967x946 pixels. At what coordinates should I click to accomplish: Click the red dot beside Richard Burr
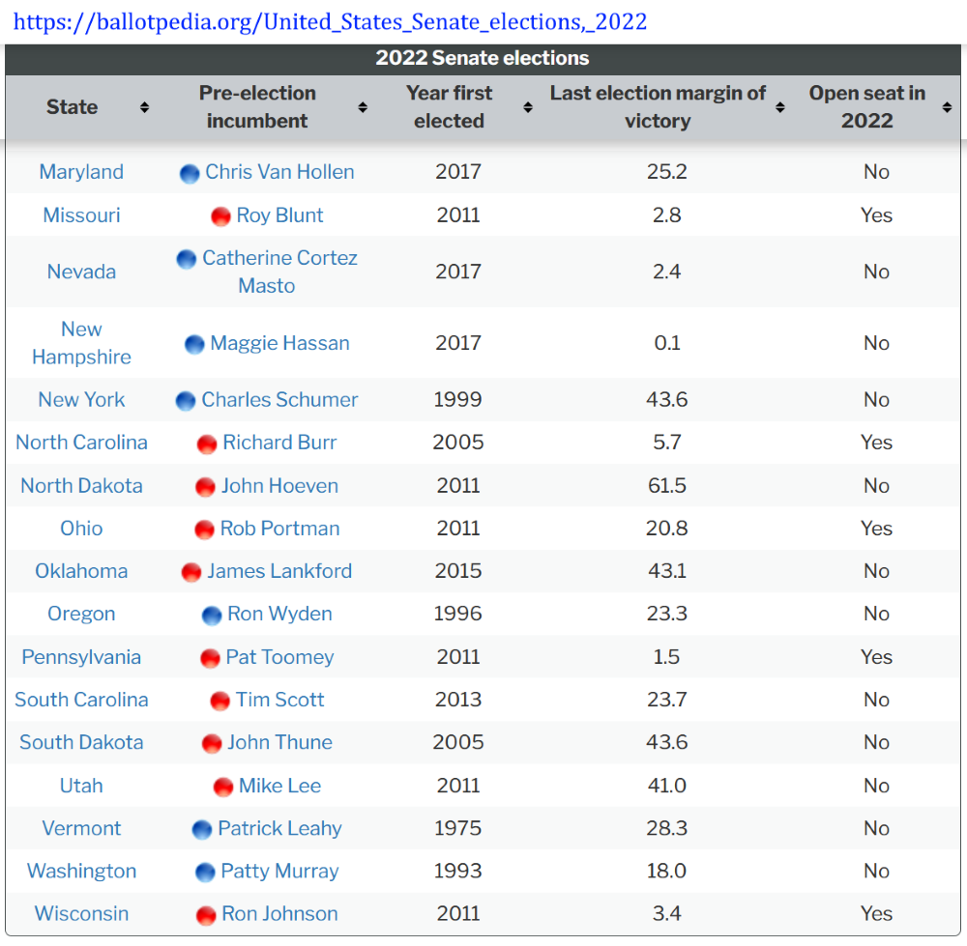click(207, 444)
